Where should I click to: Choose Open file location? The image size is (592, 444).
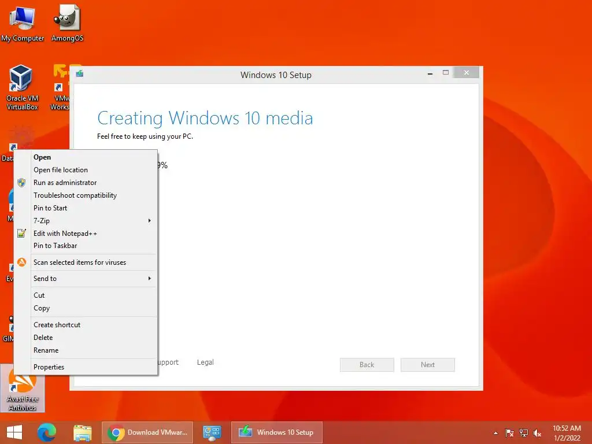click(x=86, y=170)
